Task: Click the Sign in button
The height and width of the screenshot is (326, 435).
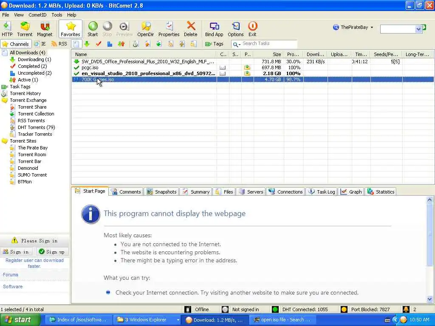Action: click(x=16, y=252)
